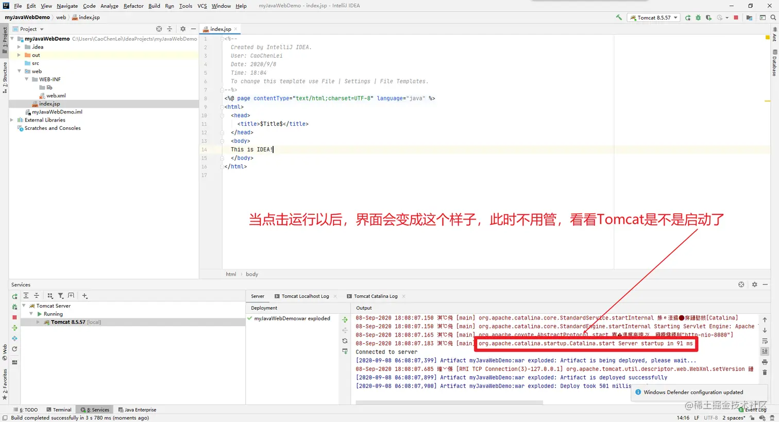Image resolution: width=779 pixels, height=422 pixels.
Task: Click the Deploy All icon in the Services sidebar
Action: tap(14, 328)
